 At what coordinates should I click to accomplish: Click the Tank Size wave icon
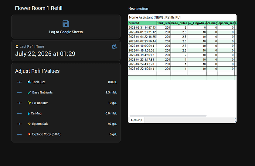(x=29, y=82)
